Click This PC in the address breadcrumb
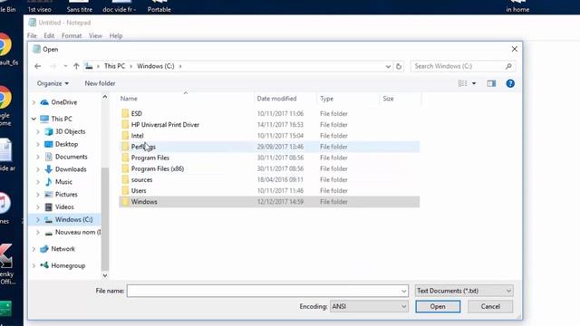 [x=115, y=66]
